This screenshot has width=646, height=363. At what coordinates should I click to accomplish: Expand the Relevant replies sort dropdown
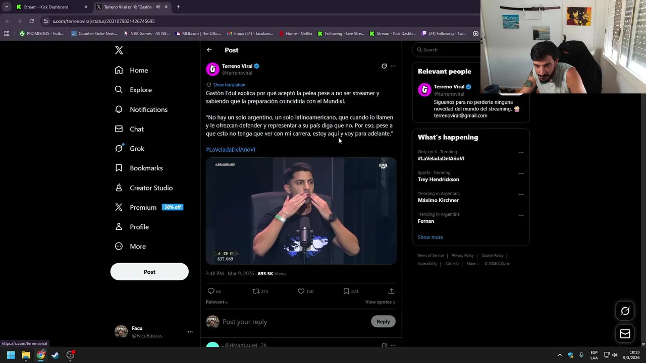click(x=217, y=302)
